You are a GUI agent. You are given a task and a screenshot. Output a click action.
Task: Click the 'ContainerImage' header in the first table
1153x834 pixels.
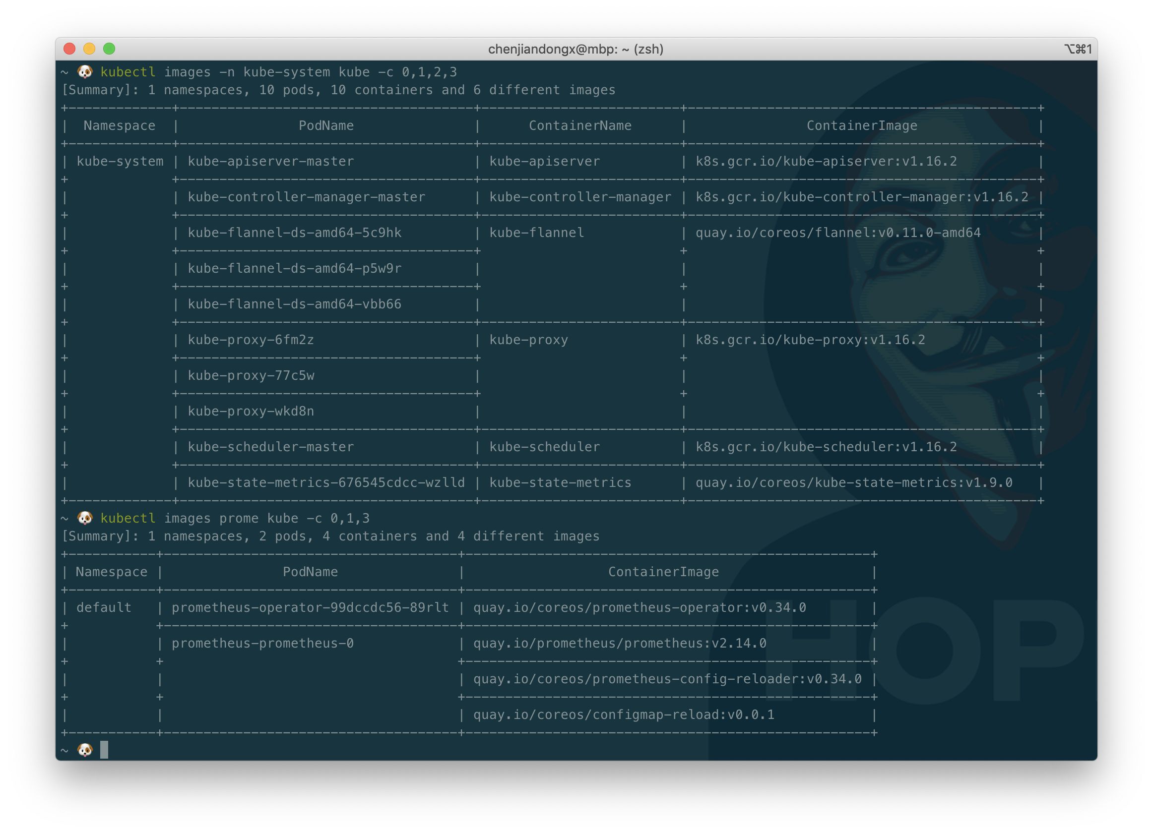(x=862, y=125)
